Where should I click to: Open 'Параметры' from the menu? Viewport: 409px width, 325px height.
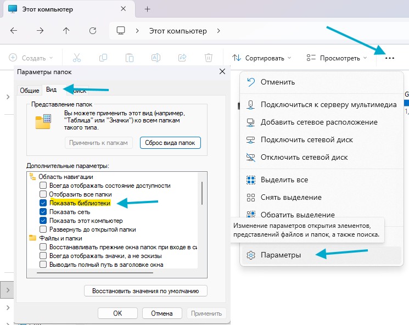coord(321,255)
